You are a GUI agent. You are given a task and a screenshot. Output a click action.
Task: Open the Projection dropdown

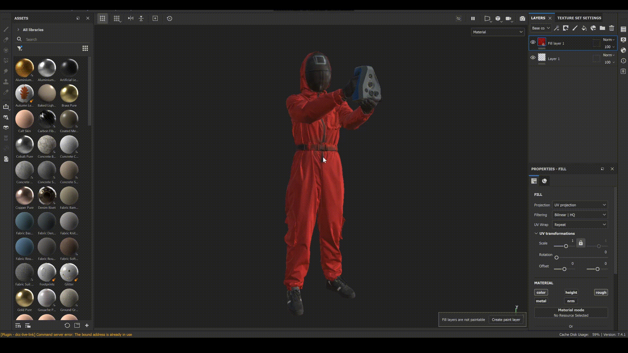pos(580,205)
